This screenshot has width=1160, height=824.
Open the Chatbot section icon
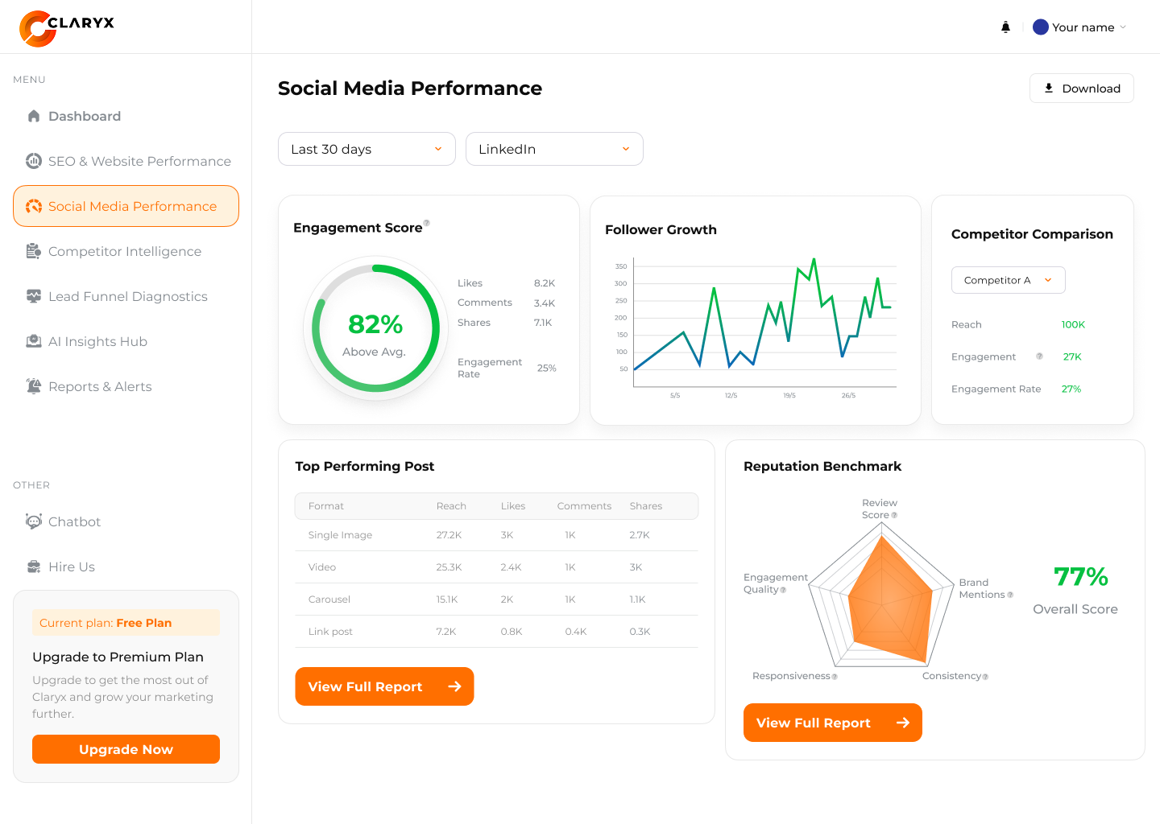(34, 521)
